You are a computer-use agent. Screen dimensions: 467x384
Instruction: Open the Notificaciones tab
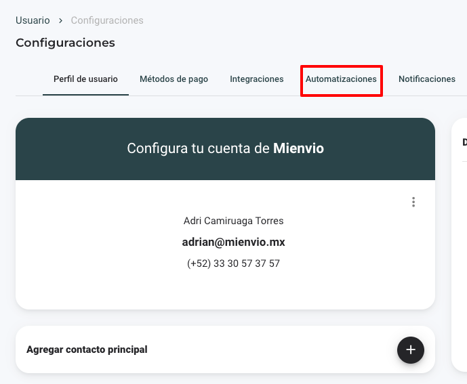pyautogui.click(x=427, y=79)
